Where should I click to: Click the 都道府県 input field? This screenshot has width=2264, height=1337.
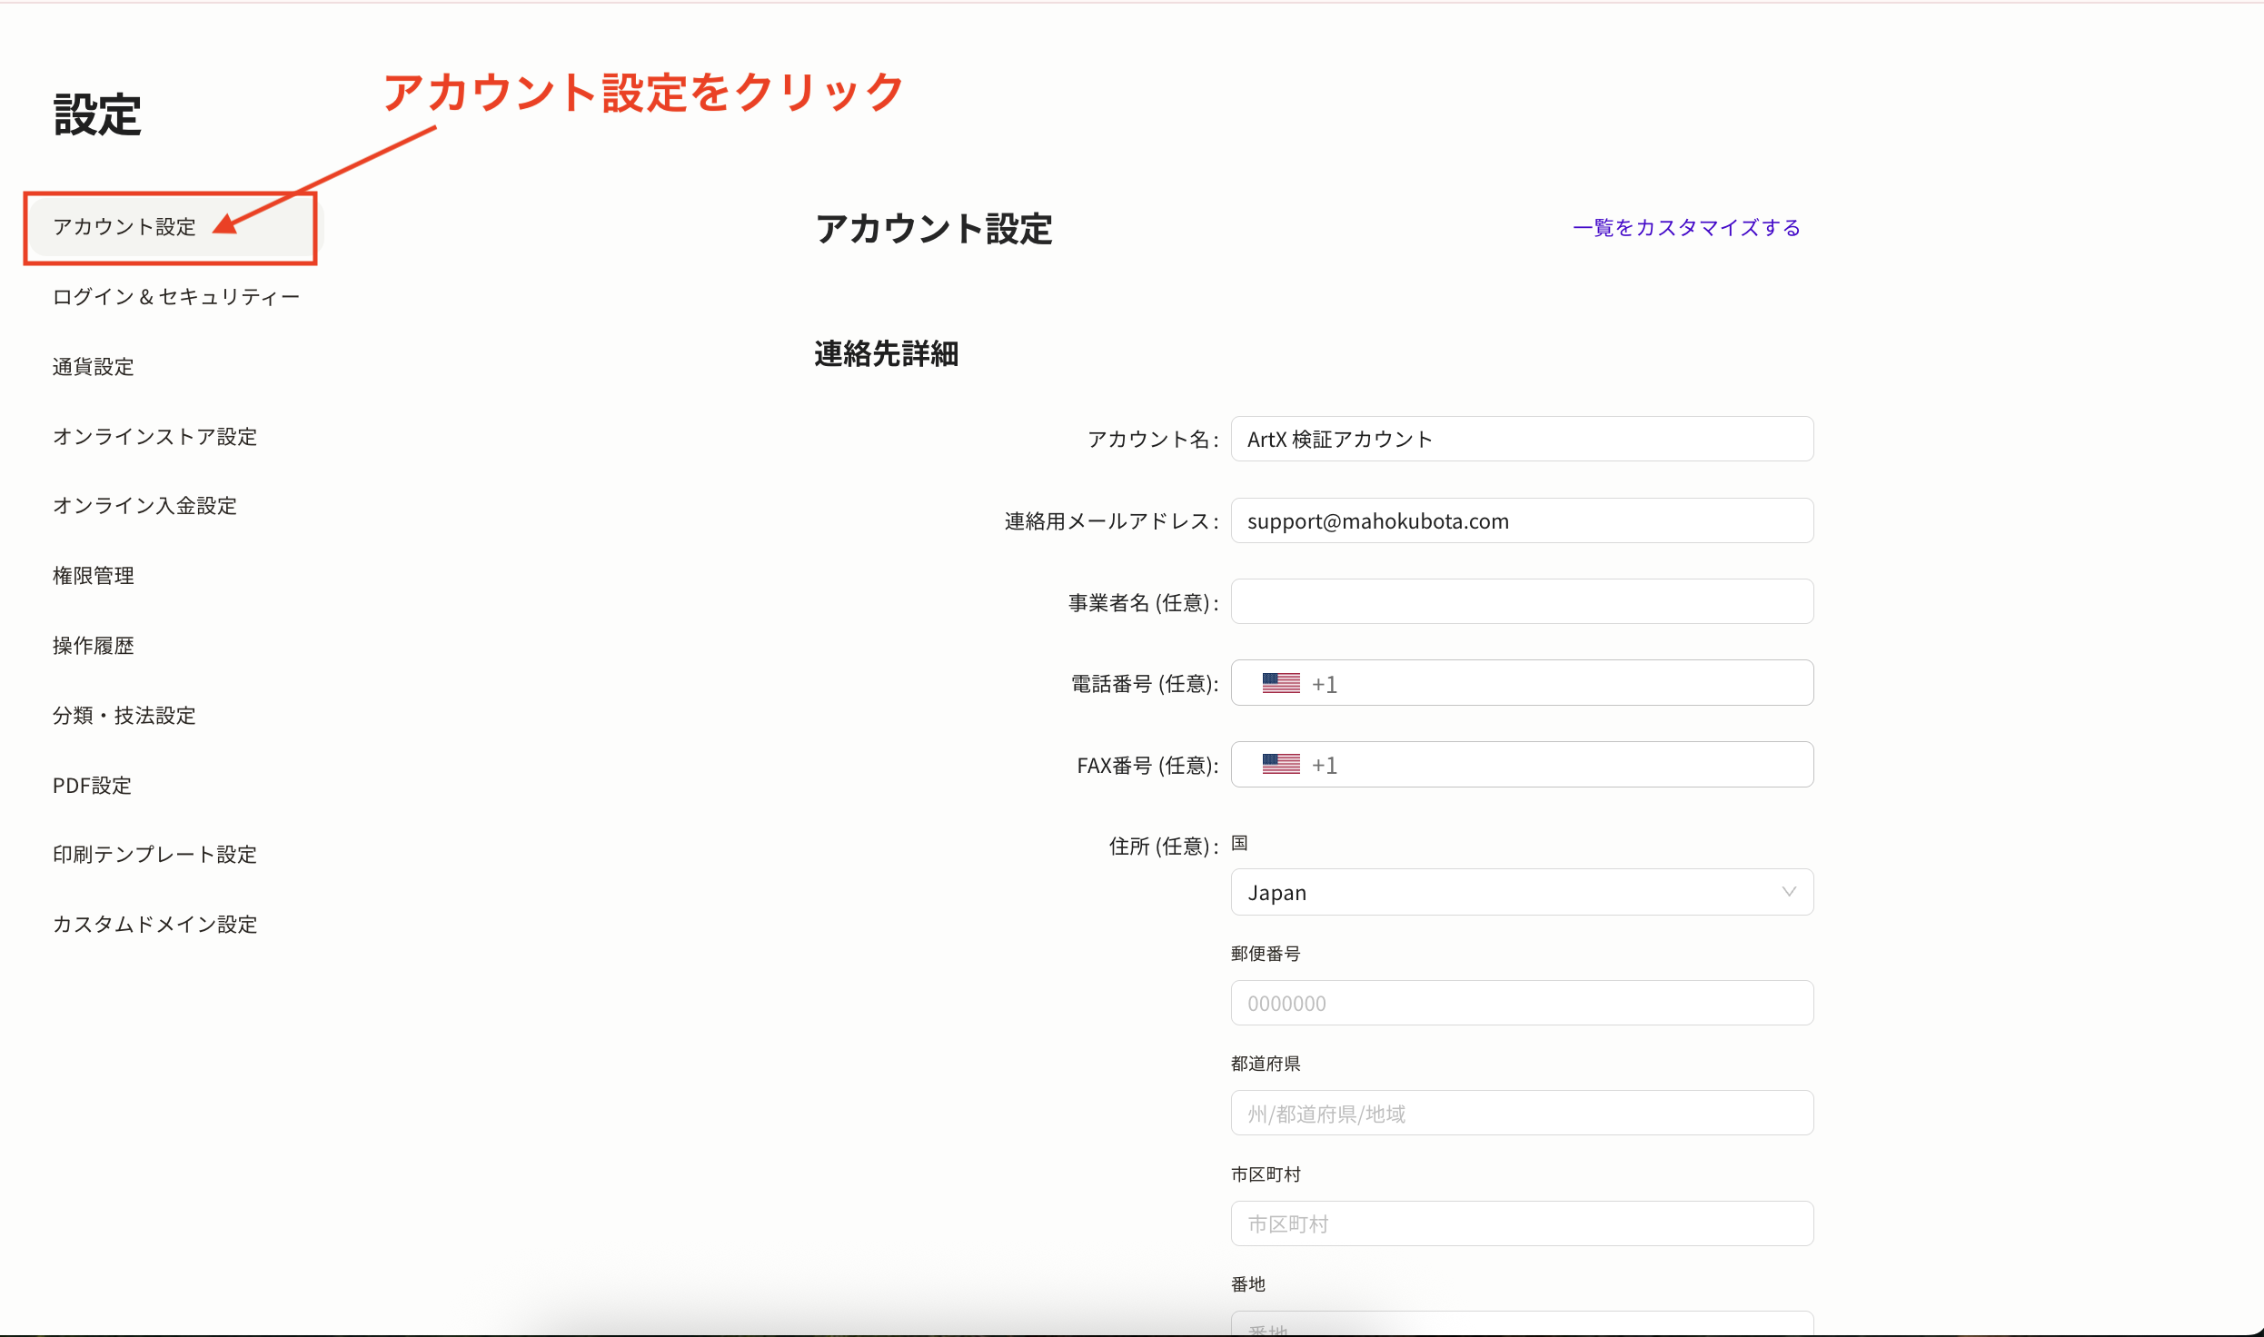pyautogui.click(x=1522, y=1114)
